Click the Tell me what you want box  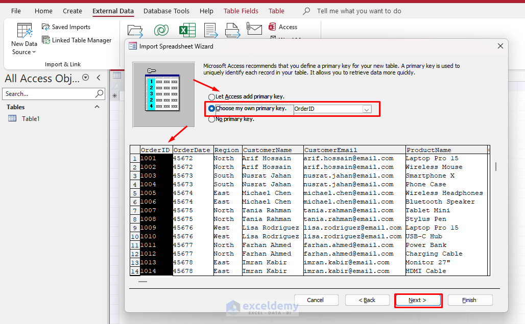(x=359, y=11)
